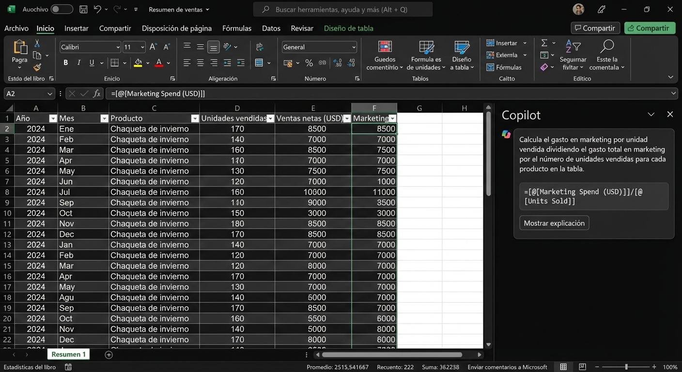Apply Italic formatting to the cell

pyautogui.click(x=79, y=62)
